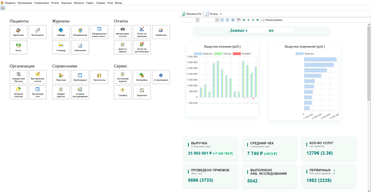Open the start date dropdown in the period toolbar

click(198, 20)
